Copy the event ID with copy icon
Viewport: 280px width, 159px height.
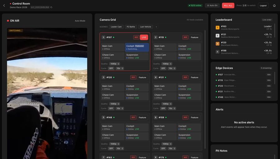click(x=51, y=7)
